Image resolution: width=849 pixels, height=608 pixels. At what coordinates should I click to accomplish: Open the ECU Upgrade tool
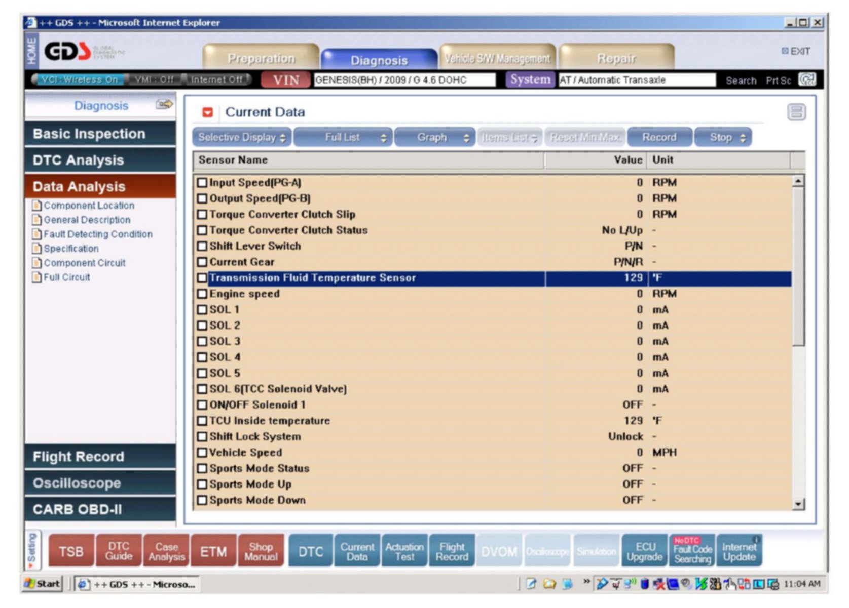coord(644,551)
